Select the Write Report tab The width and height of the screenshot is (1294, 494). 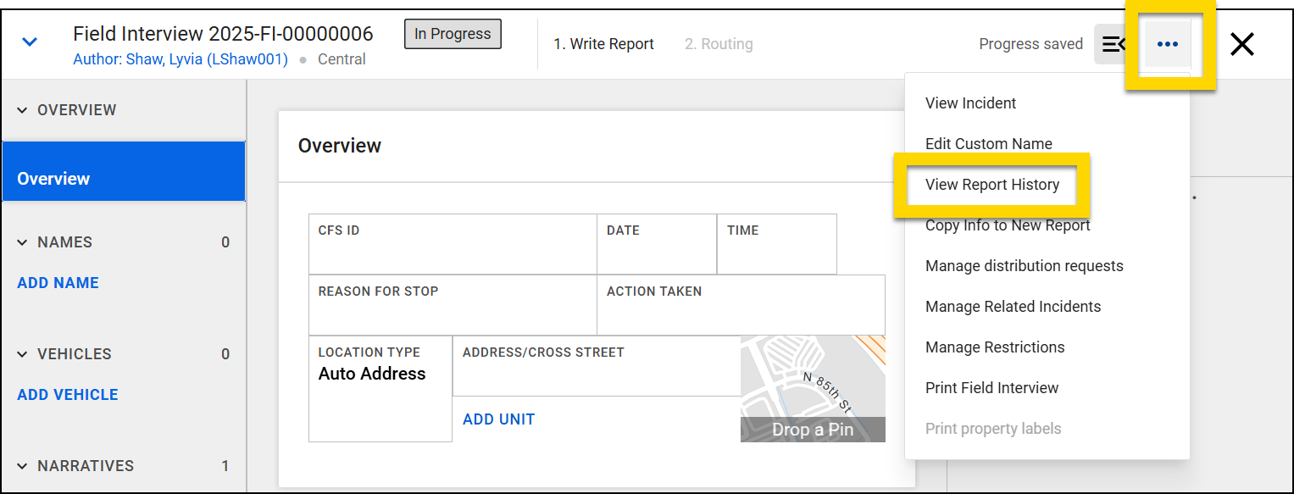[603, 43]
